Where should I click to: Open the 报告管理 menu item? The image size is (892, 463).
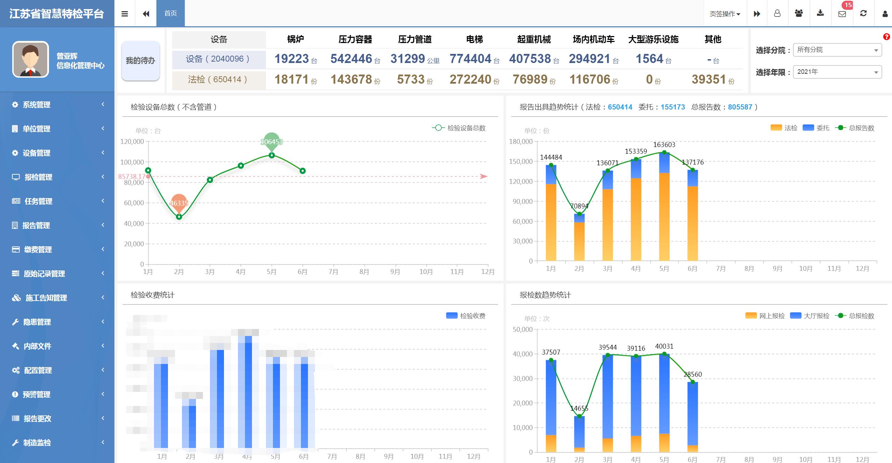57,225
